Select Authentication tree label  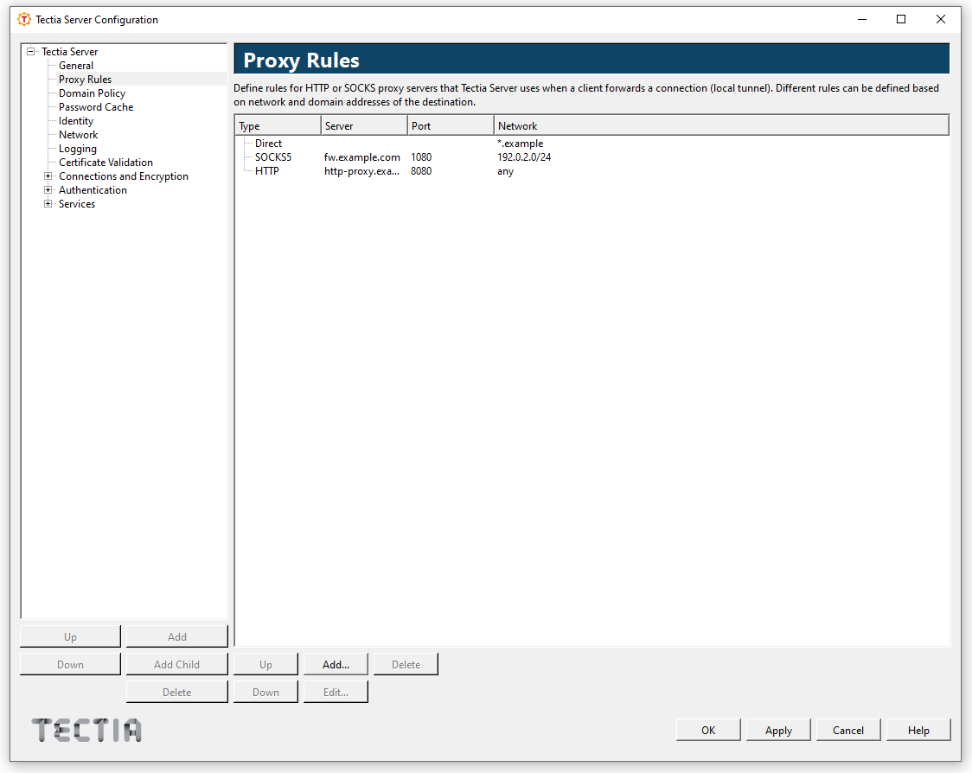[93, 189]
